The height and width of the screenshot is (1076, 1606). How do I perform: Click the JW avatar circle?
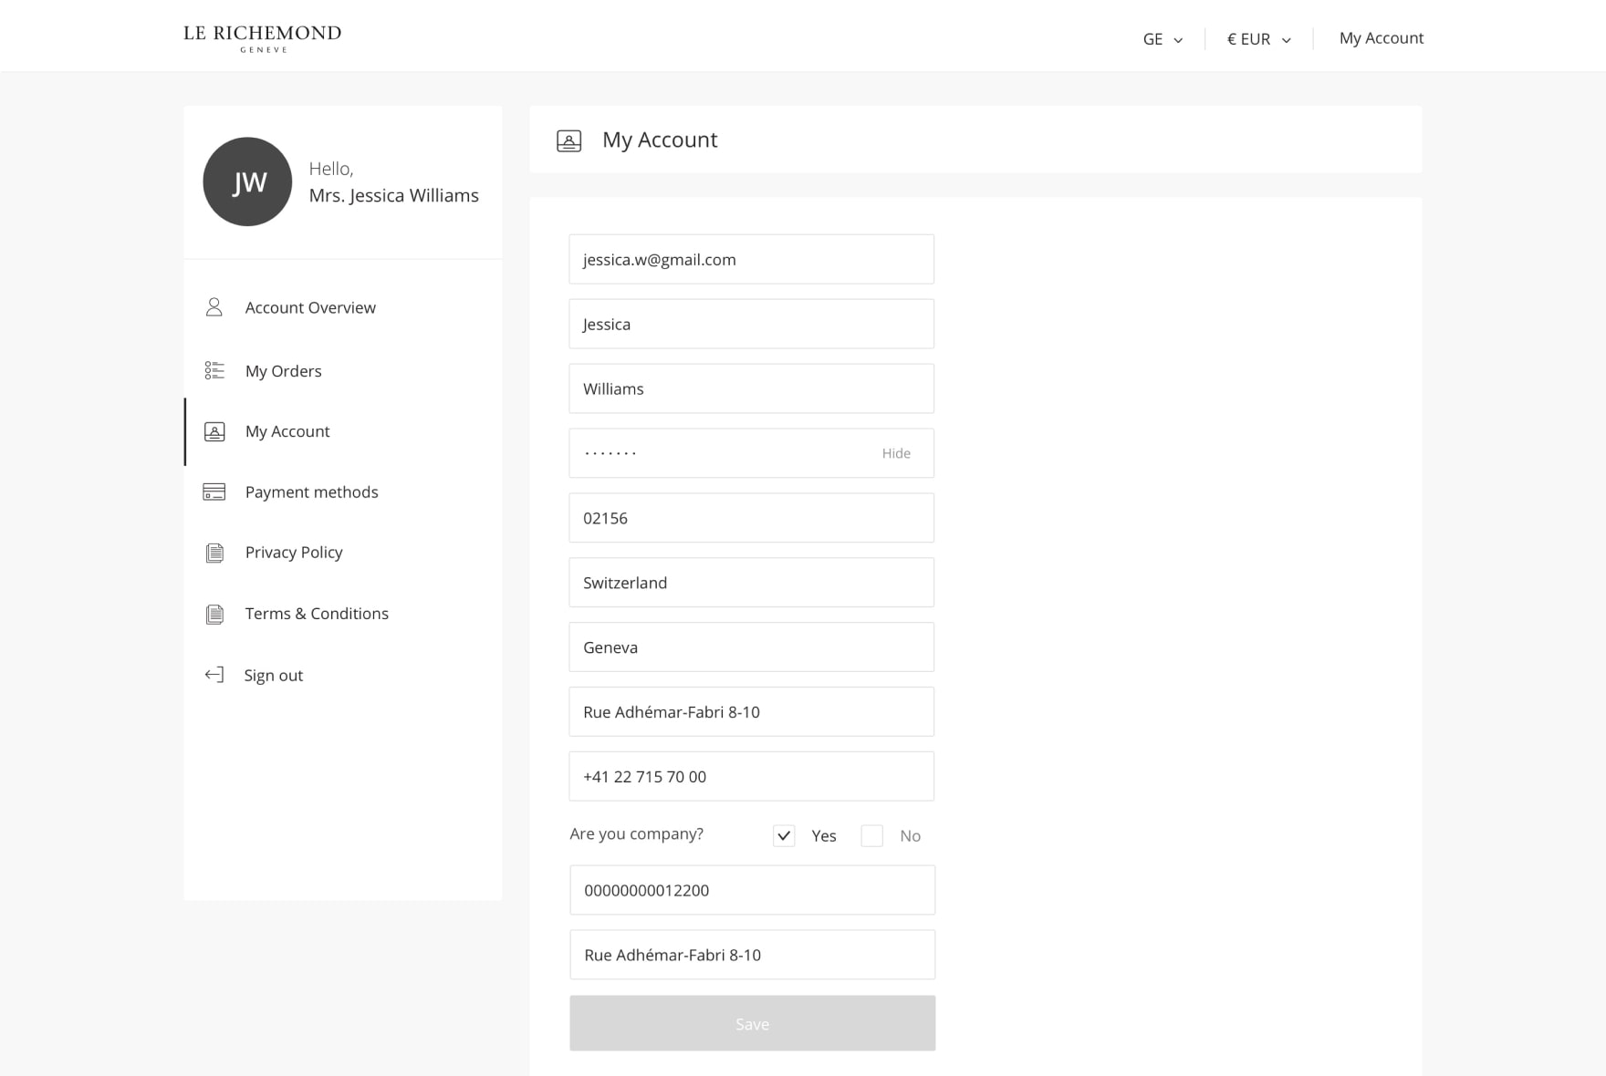(x=247, y=181)
